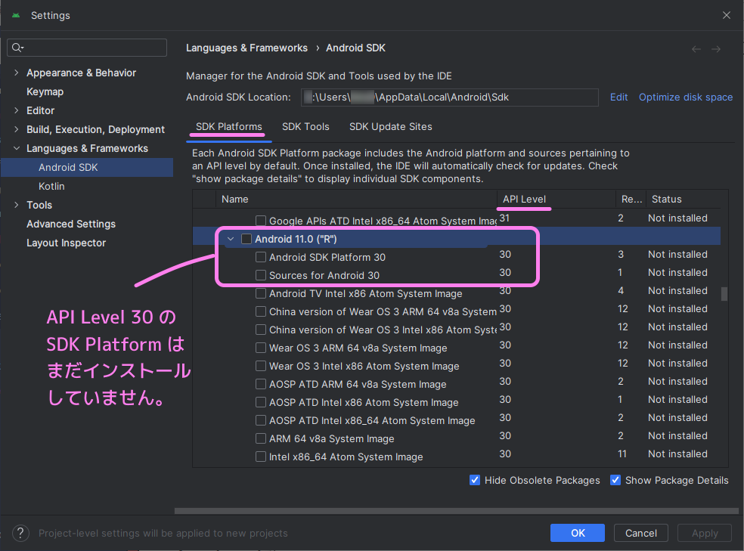Check Sources for Android 30
Image resolution: width=744 pixels, height=551 pixels.
tap(261, 275)
